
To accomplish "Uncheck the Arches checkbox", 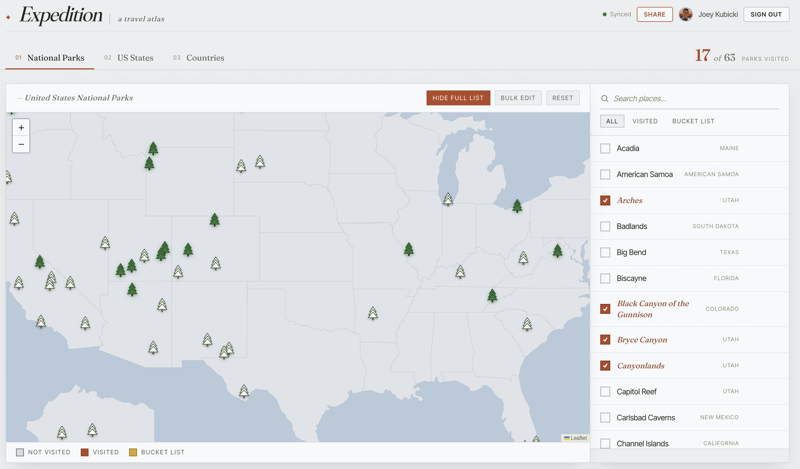I will (x=605, y=200).
